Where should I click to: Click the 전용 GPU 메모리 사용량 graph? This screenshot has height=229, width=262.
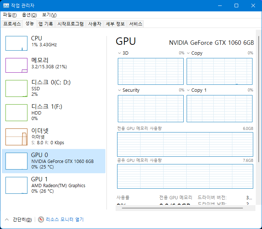185,144
